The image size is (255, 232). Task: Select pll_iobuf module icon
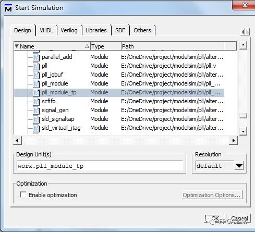(36, 75)
